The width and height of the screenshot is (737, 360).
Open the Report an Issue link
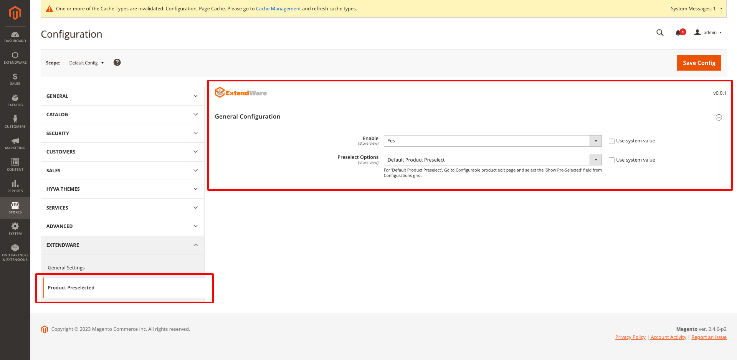coord(709,337)
